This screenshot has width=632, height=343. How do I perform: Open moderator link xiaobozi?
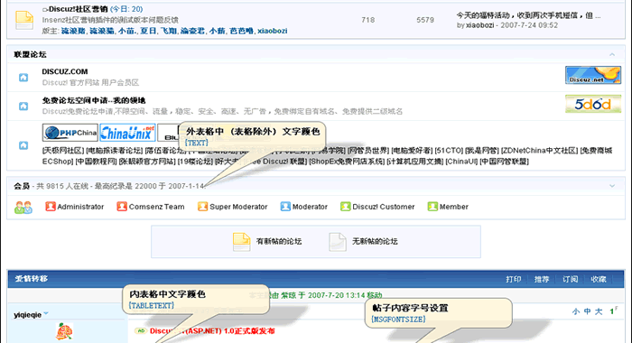pos(273,31)
